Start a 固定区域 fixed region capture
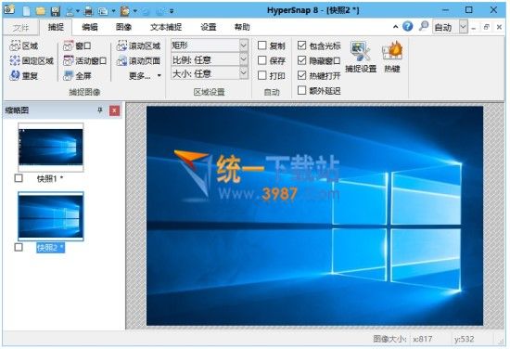Screen dimensions: 510x349 [32, 61]
